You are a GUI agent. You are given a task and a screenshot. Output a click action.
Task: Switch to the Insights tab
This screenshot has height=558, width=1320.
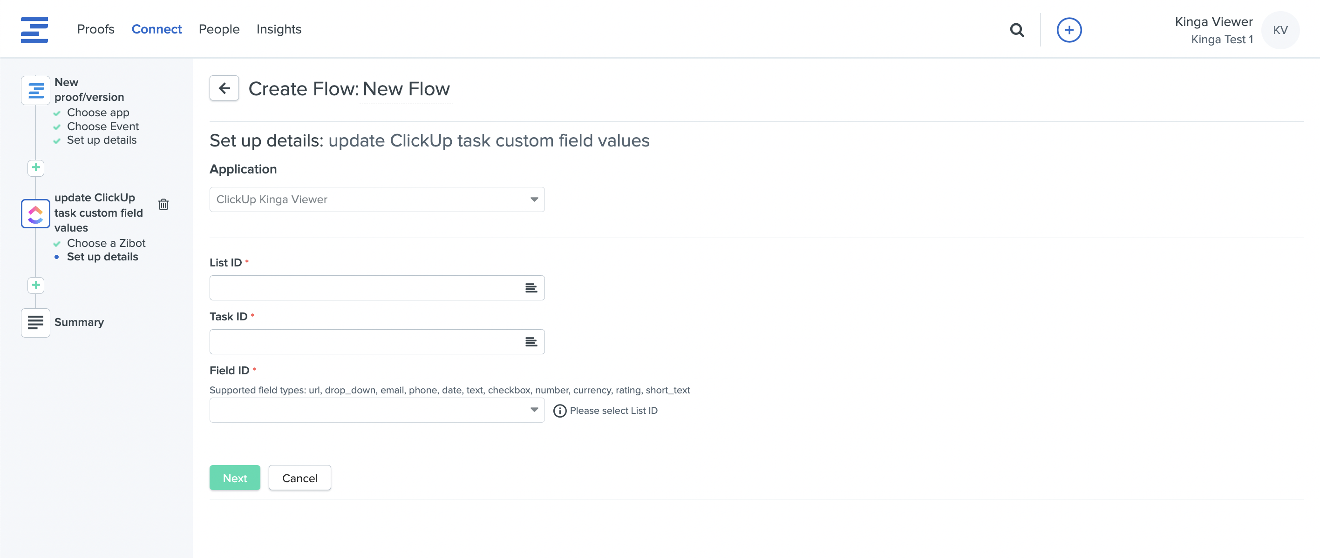[x=279, y=29]
